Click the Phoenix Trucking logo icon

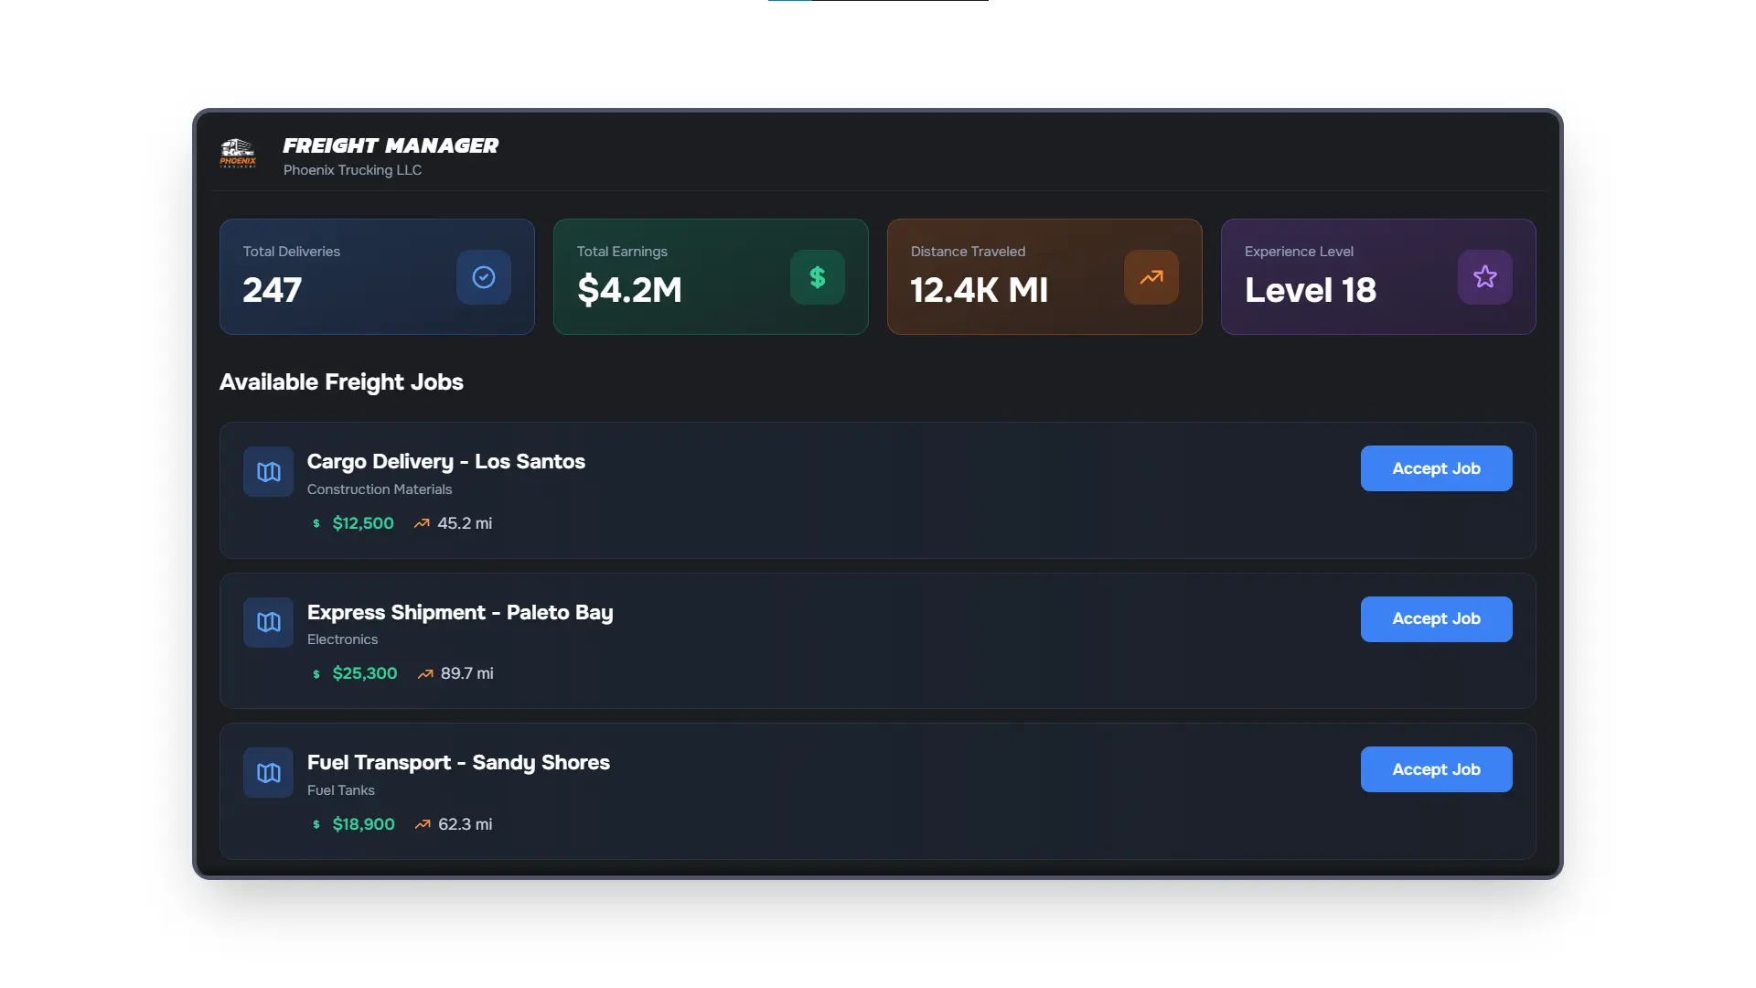[238, 153]
